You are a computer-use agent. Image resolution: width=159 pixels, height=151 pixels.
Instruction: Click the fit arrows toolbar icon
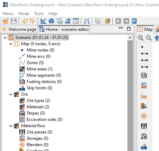[x=87, y=21]
